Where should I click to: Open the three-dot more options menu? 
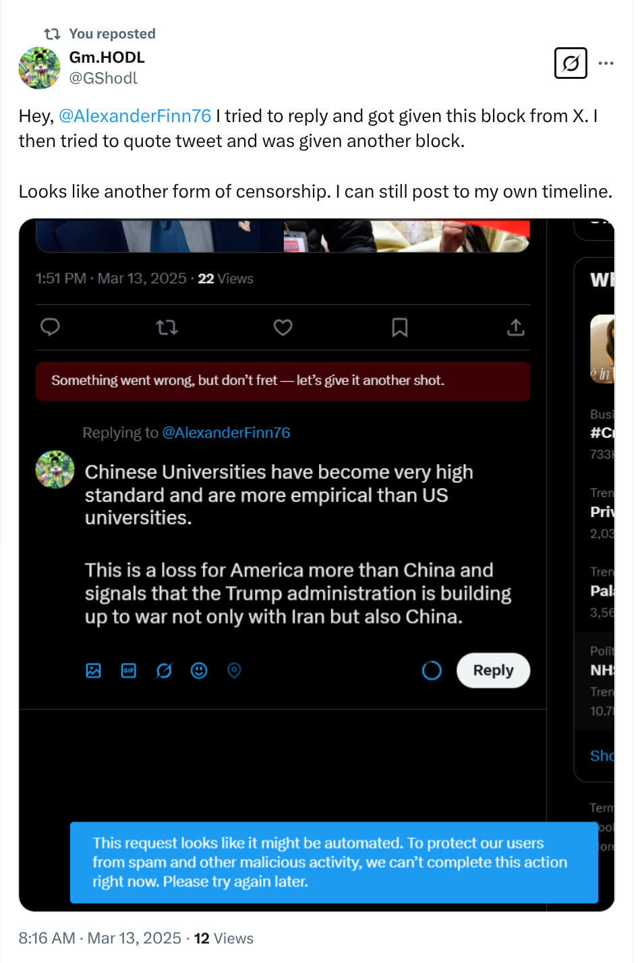pyautogui.click(x=606, y=63)
